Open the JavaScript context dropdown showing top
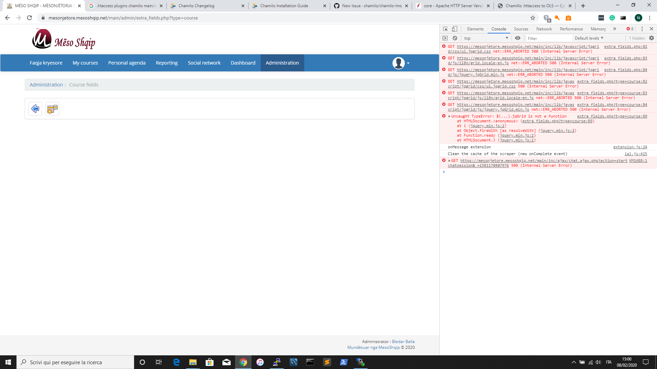This screenshot has height=369, width=657. [485, 38]
